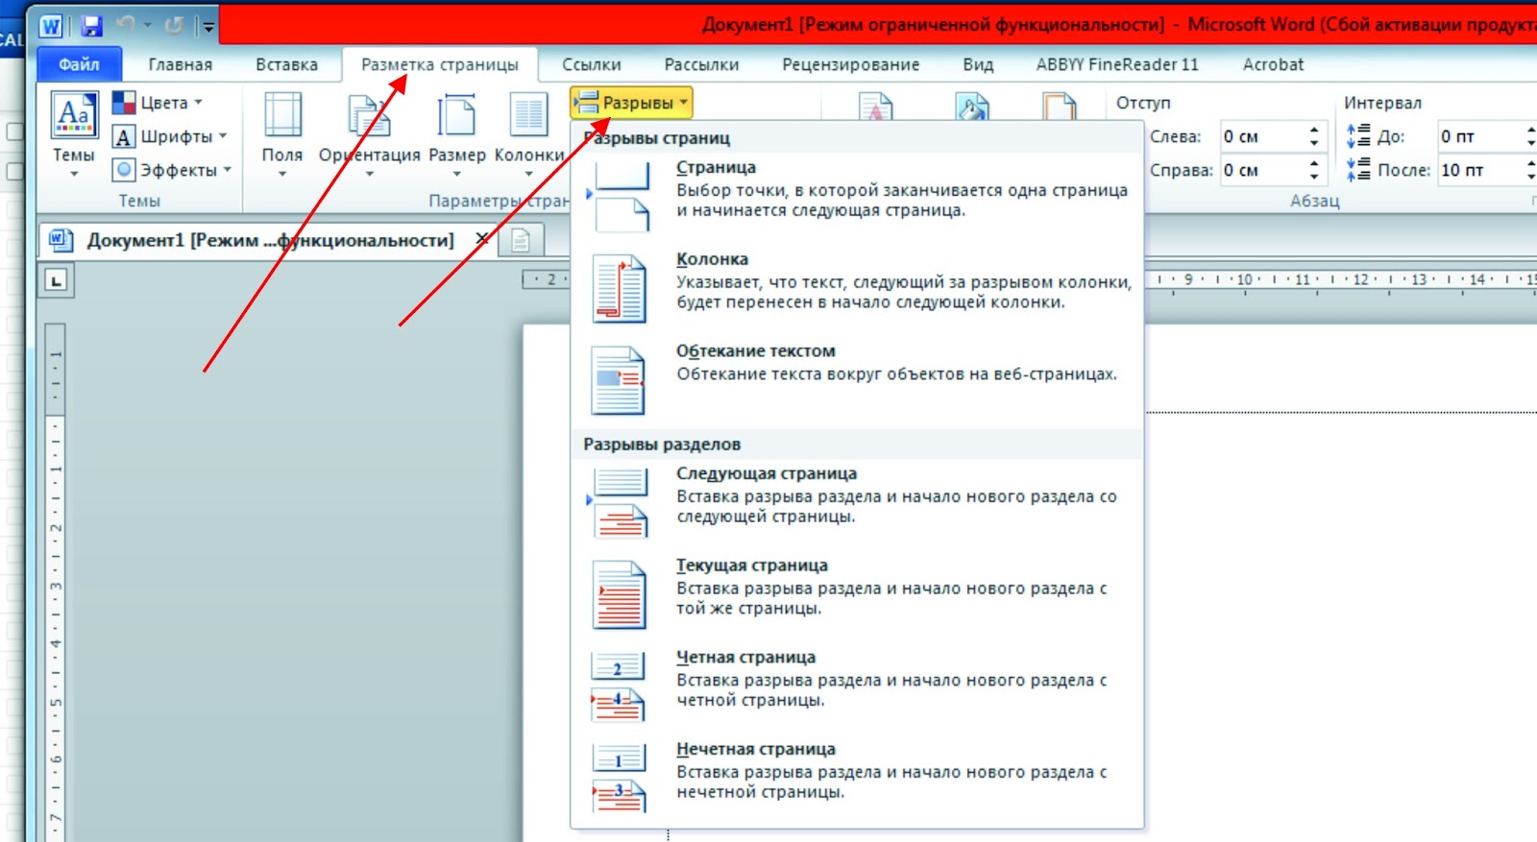This screenshot has height=842, width=1537.
Task: Open the Вид tab
Action: click(x=978, y=64)
